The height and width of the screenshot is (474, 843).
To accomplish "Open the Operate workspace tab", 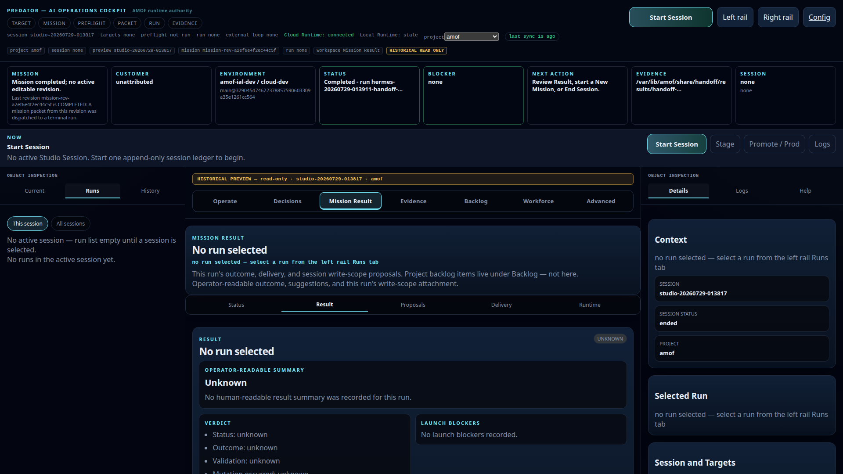I will point(225,201).
